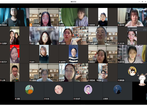This screenshot has height=105, width=147.
Task: Click the orange host badge icon in the second top-row tile
Action: click(x=31, y=25)
